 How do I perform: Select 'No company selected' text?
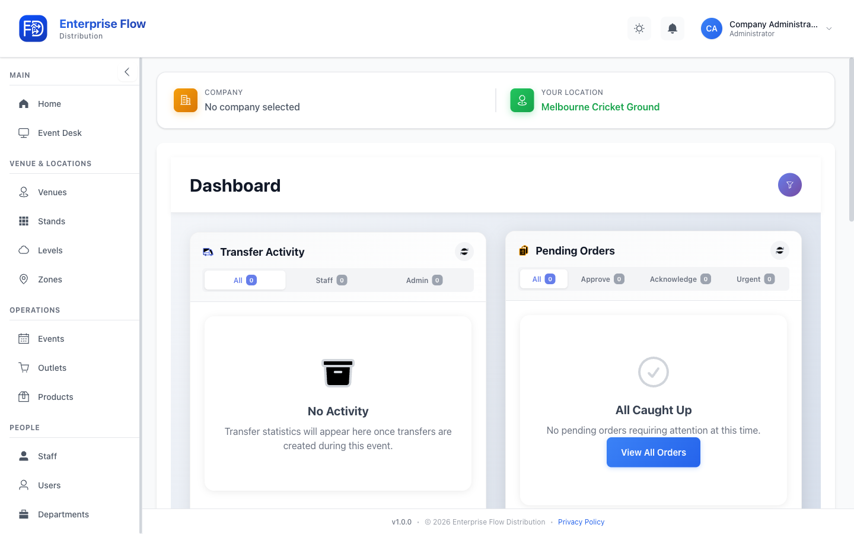click(x=252, y=107)
